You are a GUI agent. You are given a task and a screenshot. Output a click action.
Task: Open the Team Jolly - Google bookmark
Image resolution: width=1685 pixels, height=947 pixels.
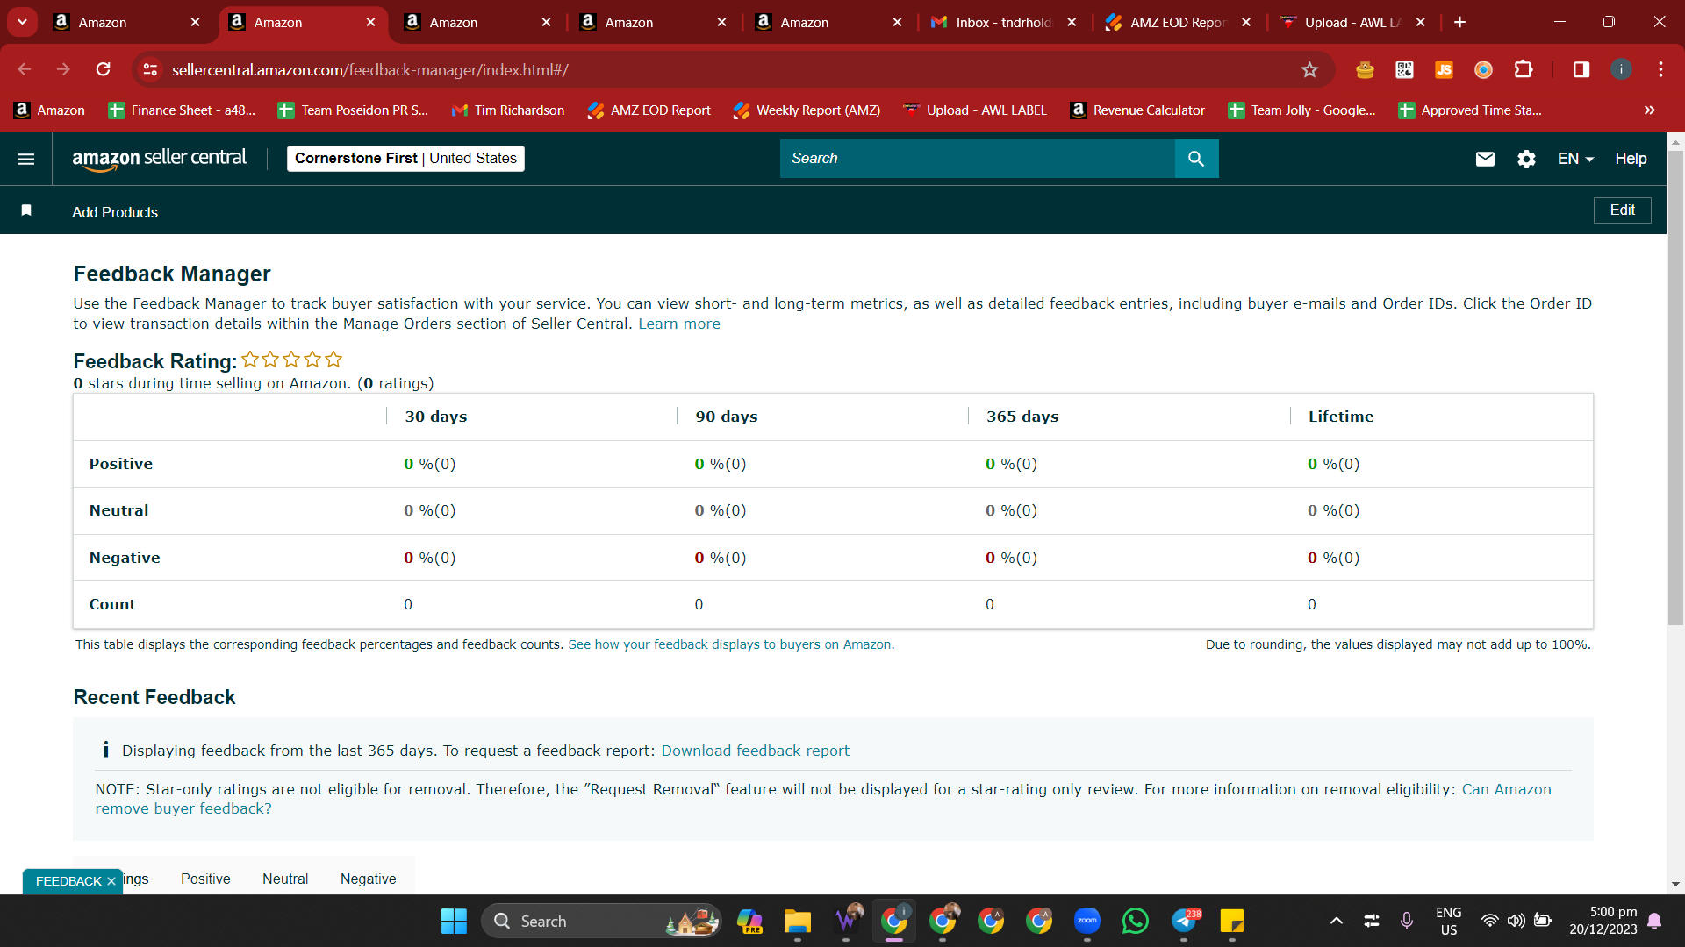click(x=1301, y=110)
